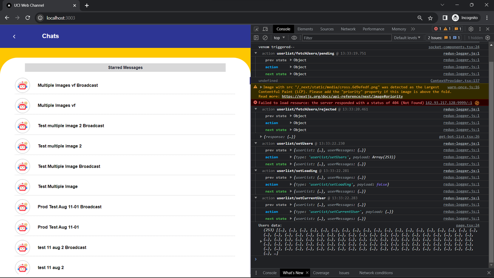Viewport: 494px width, 278px height.
Task: Open get-bot-list.tsx:26 source link
Action: pos(459,137)
